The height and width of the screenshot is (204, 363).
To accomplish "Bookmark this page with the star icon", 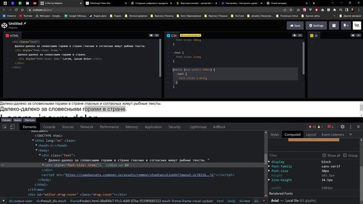I will pyautogui.click(x=291, y=10).
